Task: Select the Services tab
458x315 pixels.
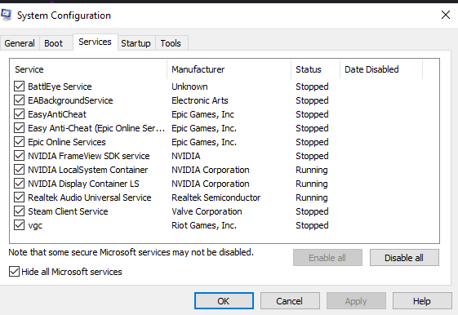Action: 95,42
